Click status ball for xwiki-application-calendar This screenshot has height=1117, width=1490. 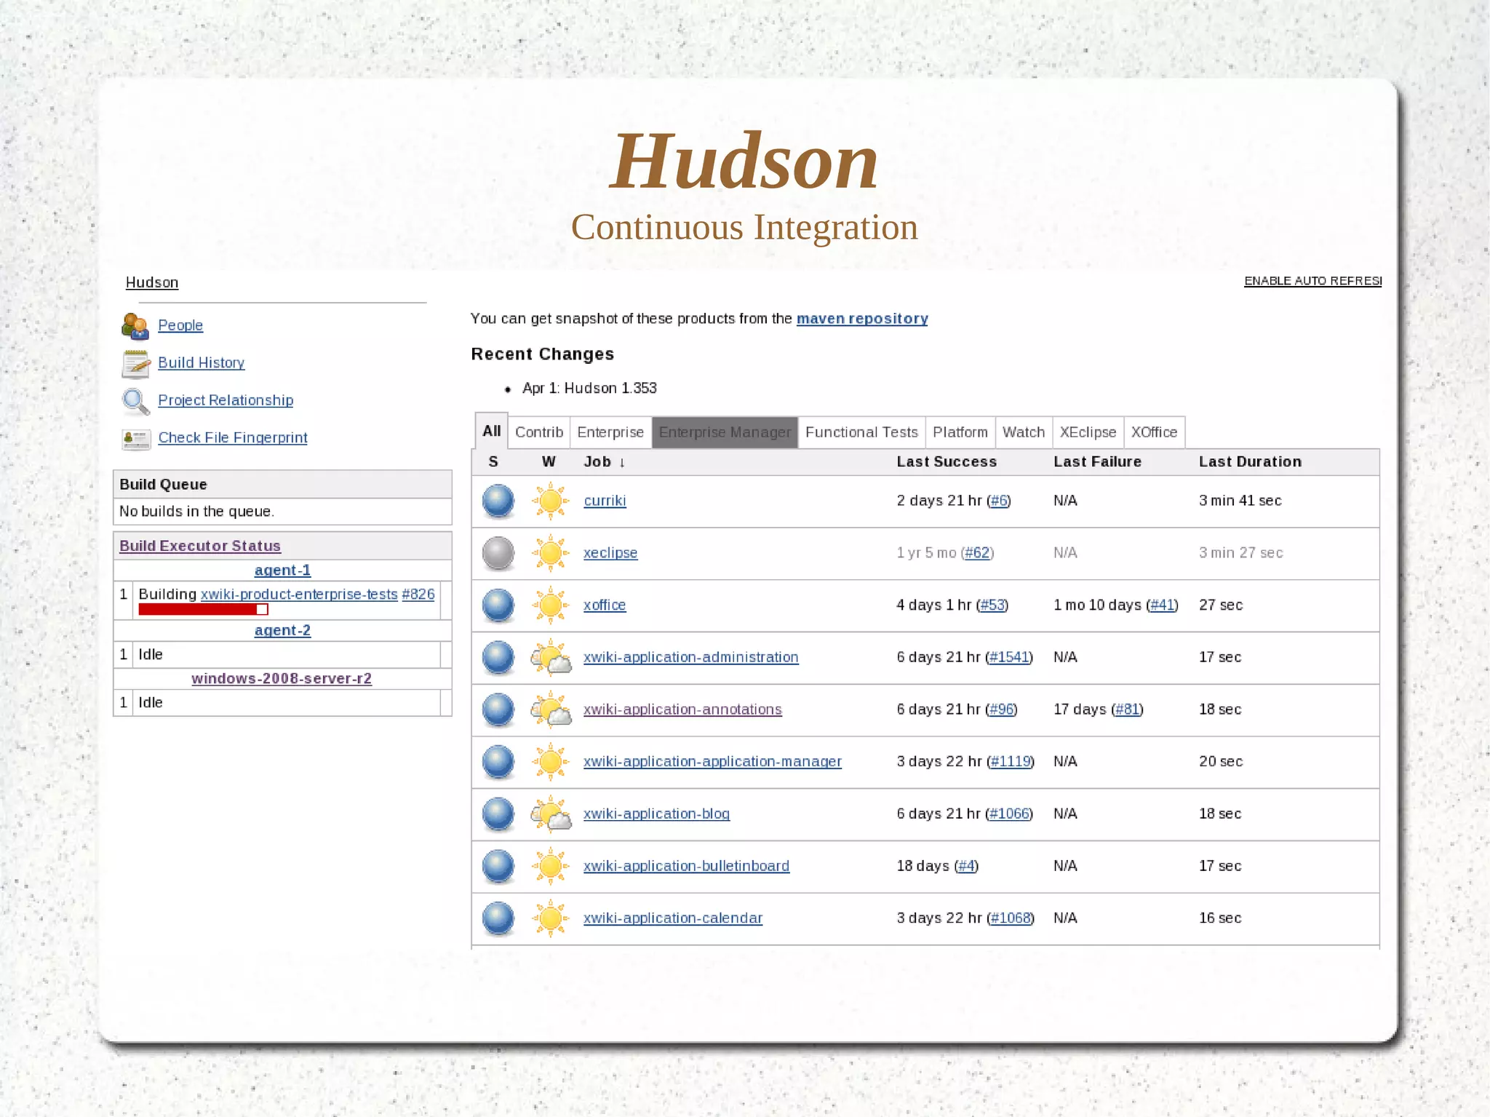(x=498, y=918)
